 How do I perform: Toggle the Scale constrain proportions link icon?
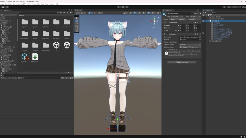pyautogui.click(x=176, y=30)
